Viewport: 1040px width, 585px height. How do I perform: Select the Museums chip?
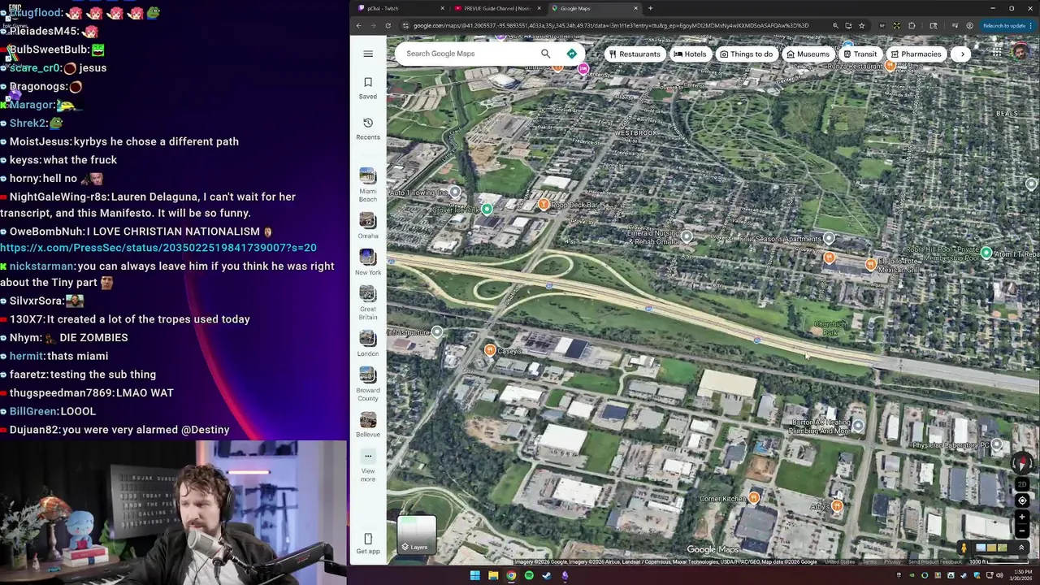(808, 54)
